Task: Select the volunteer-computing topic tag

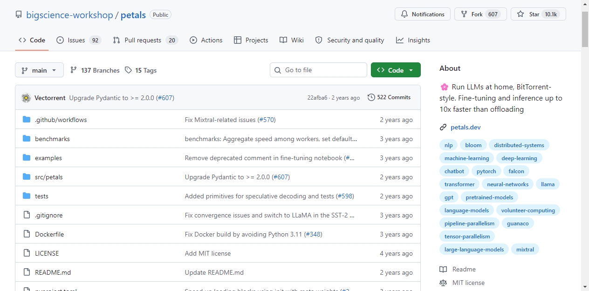Action: point(528,210)
